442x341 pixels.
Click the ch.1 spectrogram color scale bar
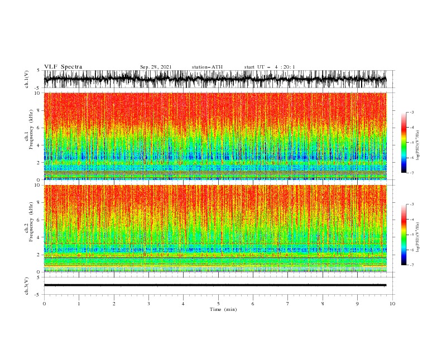(x=403, y=143)
